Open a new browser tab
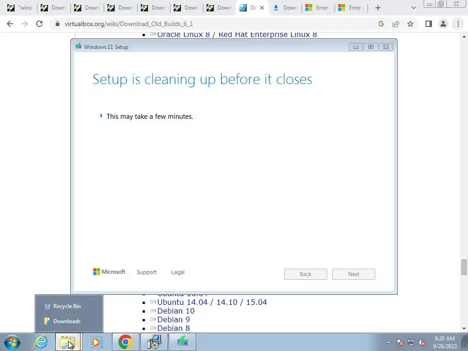Image resolution: width=468 pixels, height=351 pixels. tap(378, 8)
